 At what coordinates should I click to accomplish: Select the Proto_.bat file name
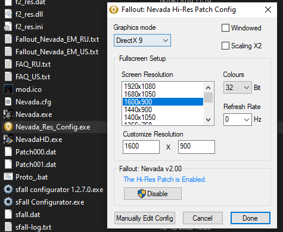tap(32, 177)
